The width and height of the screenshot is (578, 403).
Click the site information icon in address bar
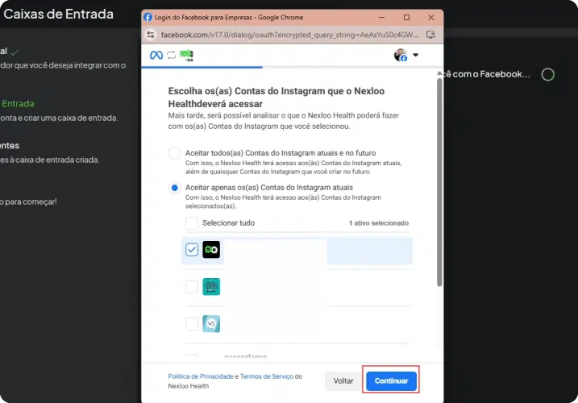tap(151, 35)
